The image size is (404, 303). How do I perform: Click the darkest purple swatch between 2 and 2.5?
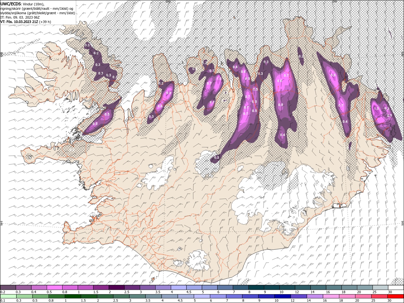[116, 288]
